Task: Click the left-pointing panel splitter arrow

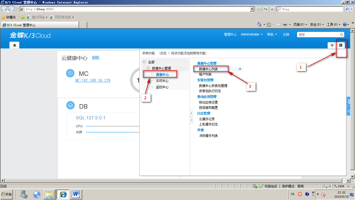Action: coord(191,120)
